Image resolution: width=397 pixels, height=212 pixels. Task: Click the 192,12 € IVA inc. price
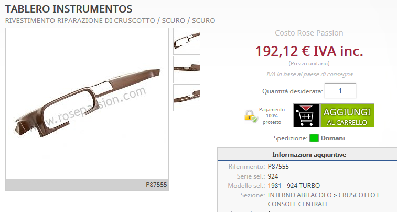(x=309, y=51)
